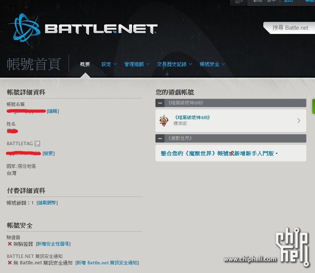This screenshot has height=273, width=315.
Task: Select the 概要 overview tab
Action: 85,64
